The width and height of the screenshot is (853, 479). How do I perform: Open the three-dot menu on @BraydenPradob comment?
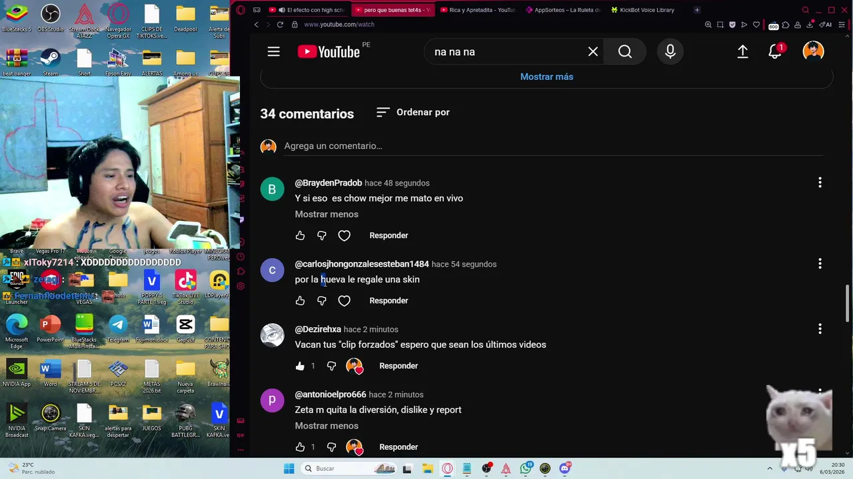pos(820,182)
